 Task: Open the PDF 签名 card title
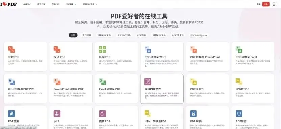(14, 121)
